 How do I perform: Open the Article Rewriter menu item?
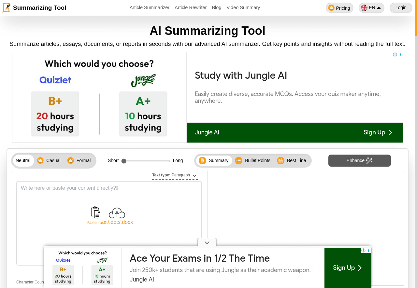point(190,7)
